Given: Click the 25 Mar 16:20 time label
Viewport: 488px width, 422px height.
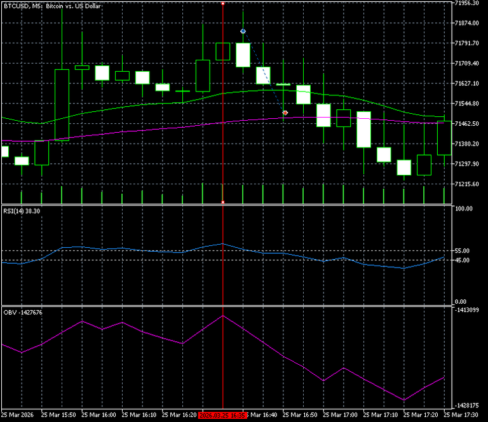Looking at the screenshot, I should coord(179,415).
